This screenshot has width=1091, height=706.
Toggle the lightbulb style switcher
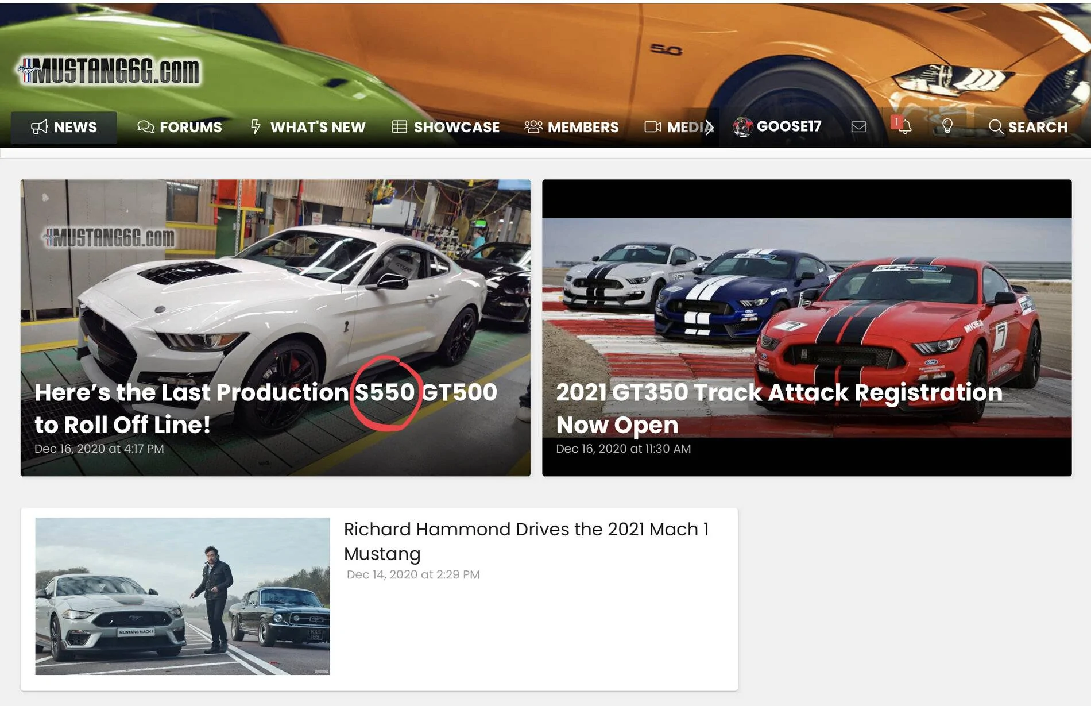947,126
